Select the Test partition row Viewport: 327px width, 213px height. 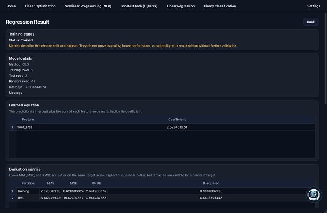162,198
